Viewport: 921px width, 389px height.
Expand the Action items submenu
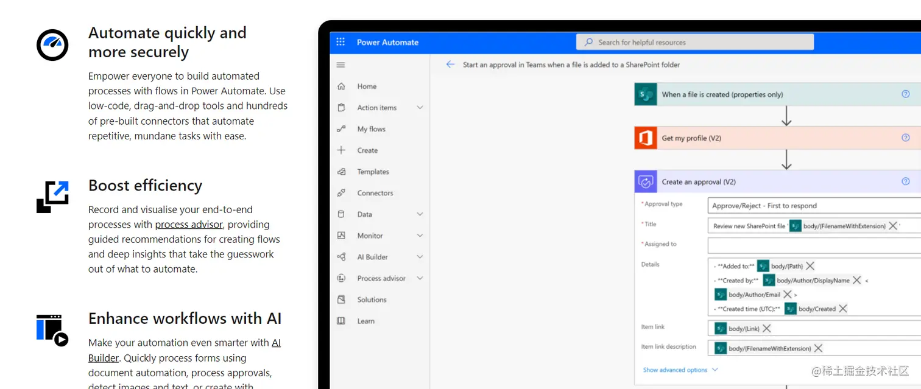420,108
